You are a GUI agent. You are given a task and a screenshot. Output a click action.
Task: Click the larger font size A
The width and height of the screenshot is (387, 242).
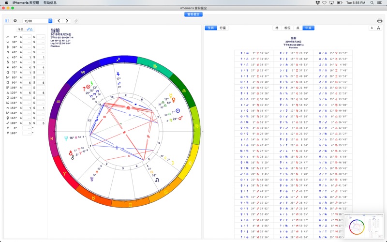point(378,28)
